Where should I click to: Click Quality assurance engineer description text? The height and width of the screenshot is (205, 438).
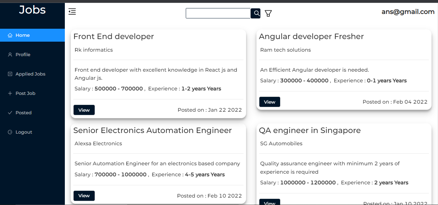coord(330,168)
